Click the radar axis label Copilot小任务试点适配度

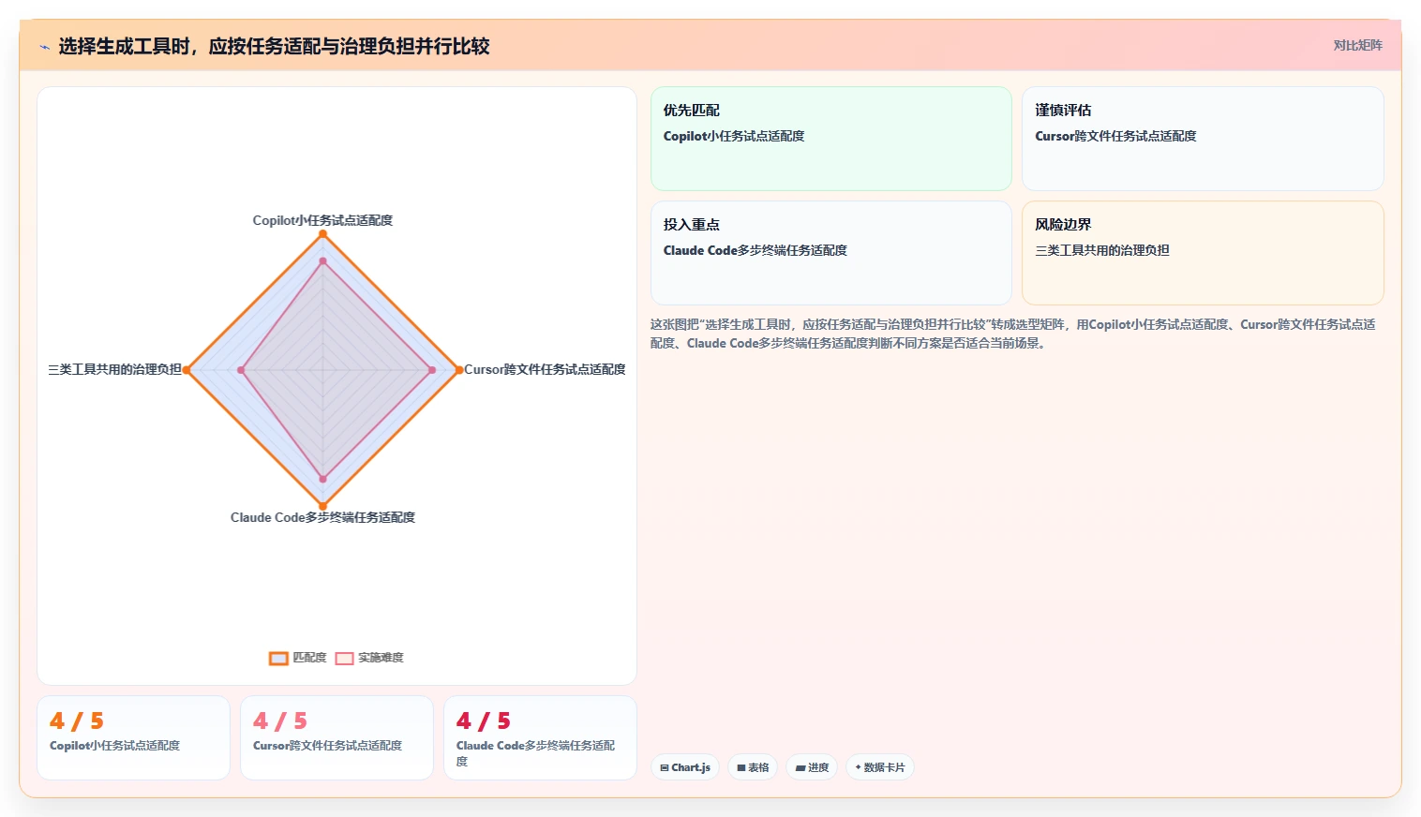pos(322,220)
